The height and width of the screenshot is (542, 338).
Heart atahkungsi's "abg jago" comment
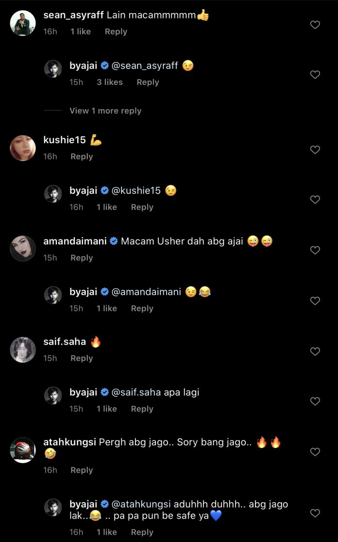[x=315, y=452]
